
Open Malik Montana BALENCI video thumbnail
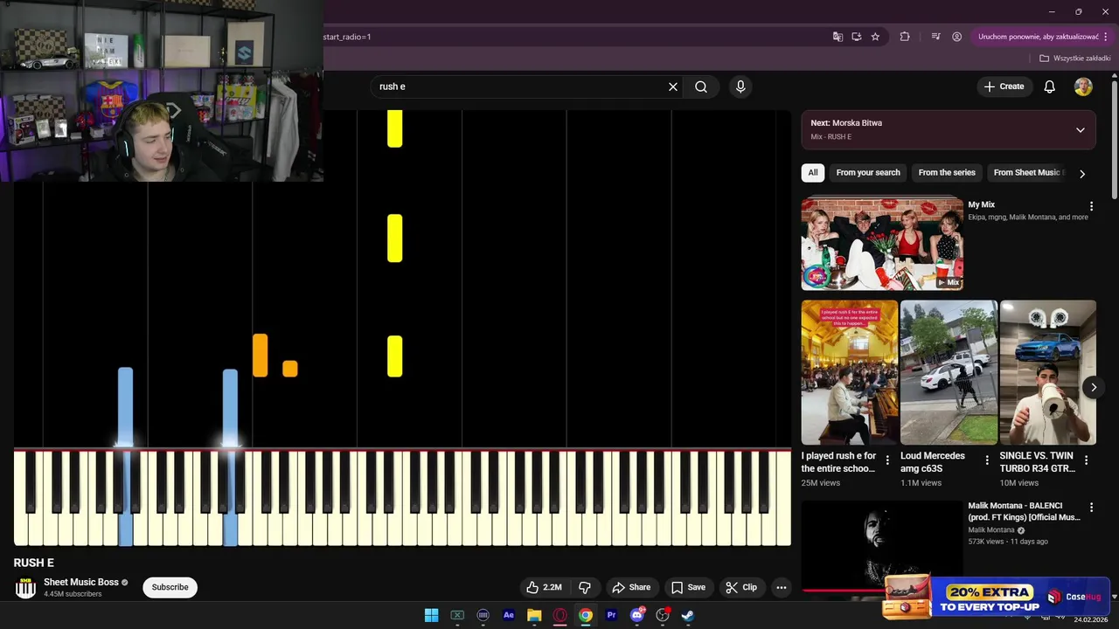pyautogui.click(x=882, y=545)
